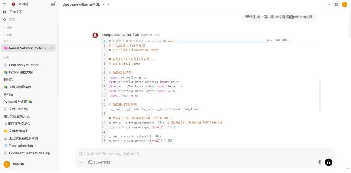Open options menu for Neural Network Code chat
Viewport: 351px width, 173px height.
(51, 48)
